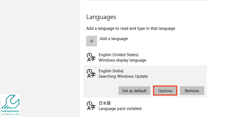Click the English (India) language icon
234x117 pixels.
[91, 73]
